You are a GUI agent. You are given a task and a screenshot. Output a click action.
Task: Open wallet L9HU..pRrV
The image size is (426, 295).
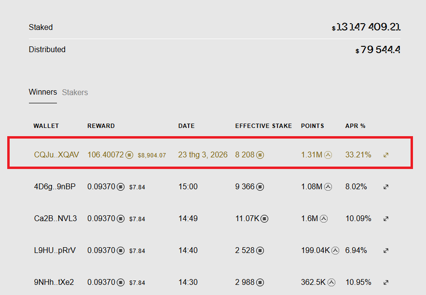[x=55, y=250]
